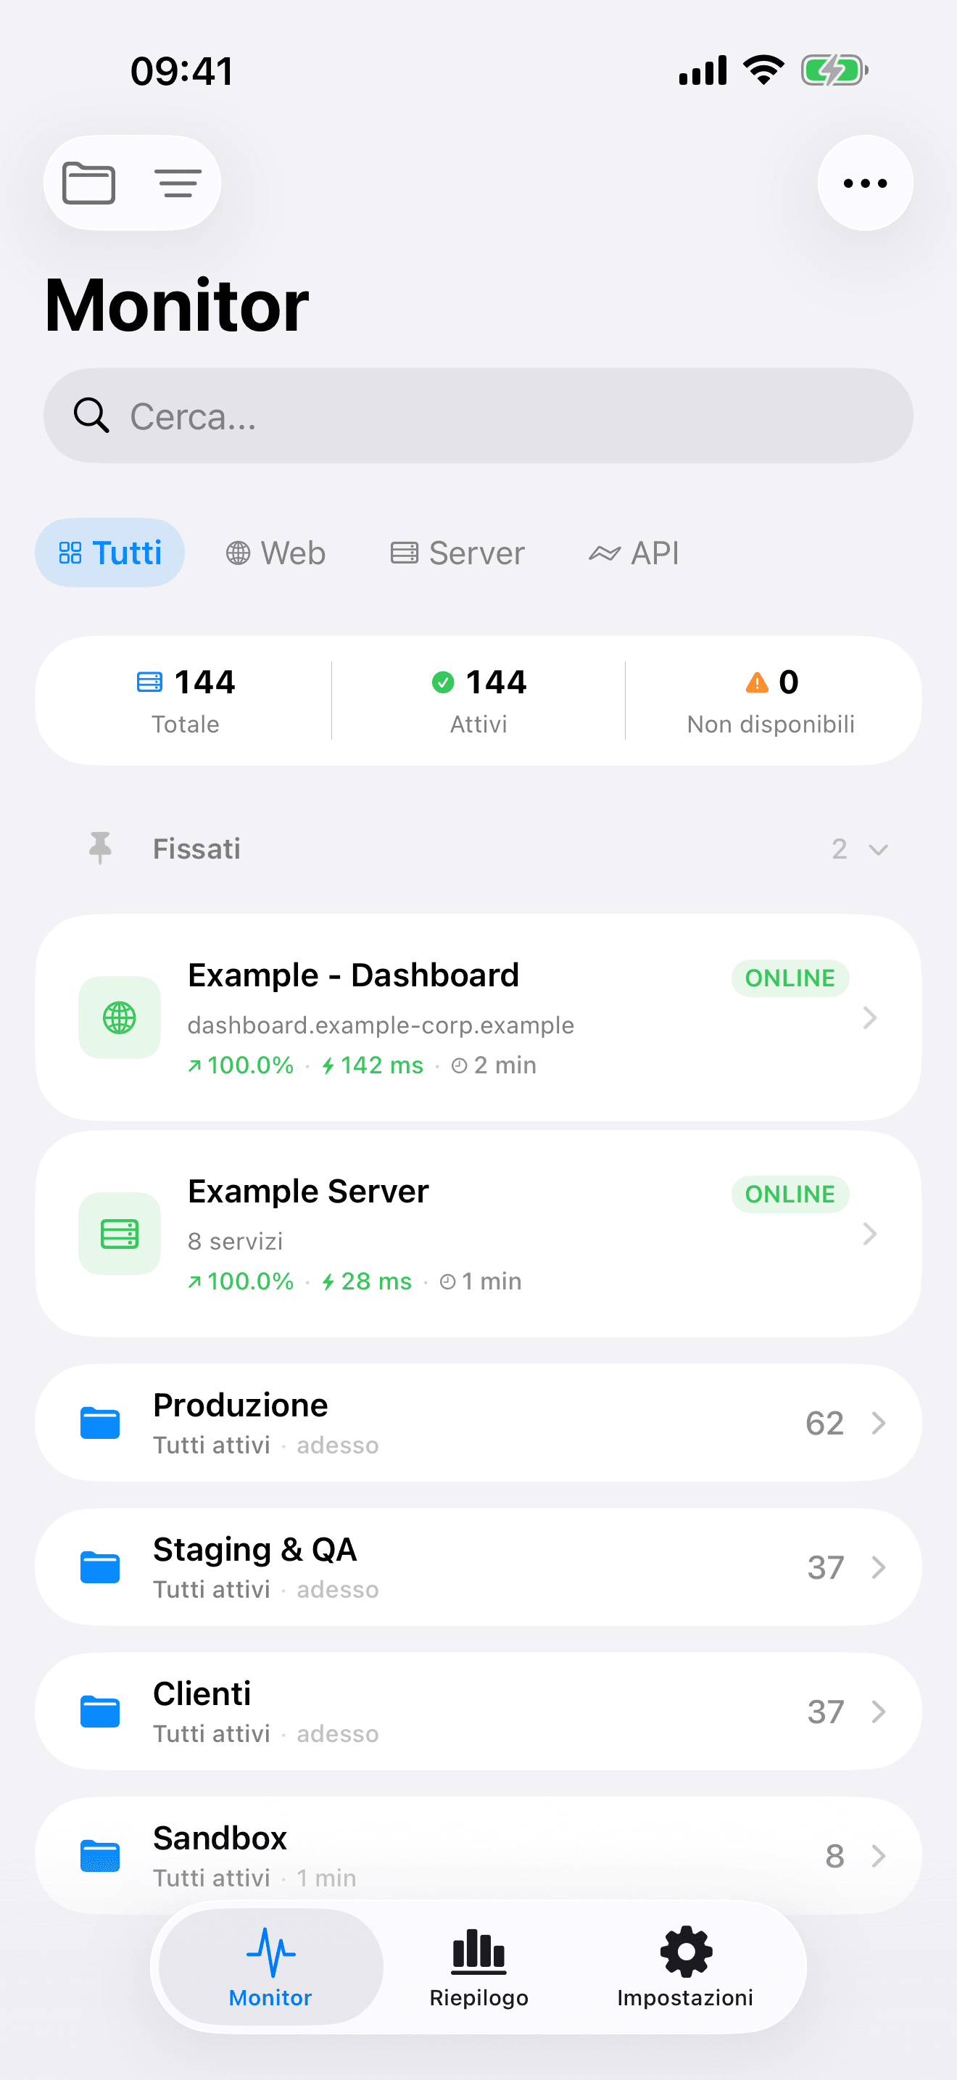Open the Riepilogo chart tab
The height and width of the screenshot is (2080, 957).
[478, 1966]
